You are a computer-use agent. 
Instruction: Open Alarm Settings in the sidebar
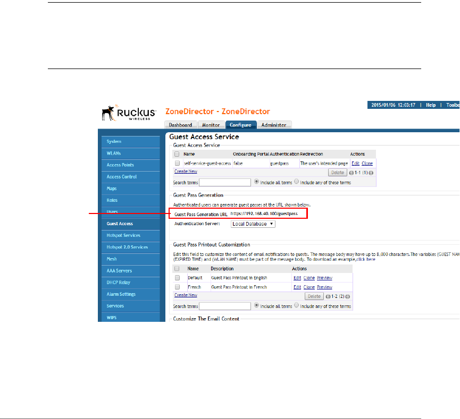click(x=130, y=294)
